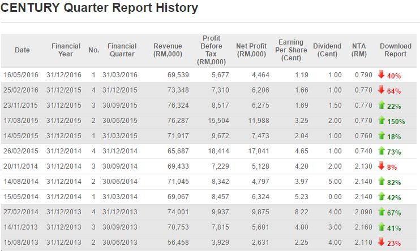The image size is (420, 251).
Task: Click green up arrow icon beside 73%
Action: (x=381, y=151)
